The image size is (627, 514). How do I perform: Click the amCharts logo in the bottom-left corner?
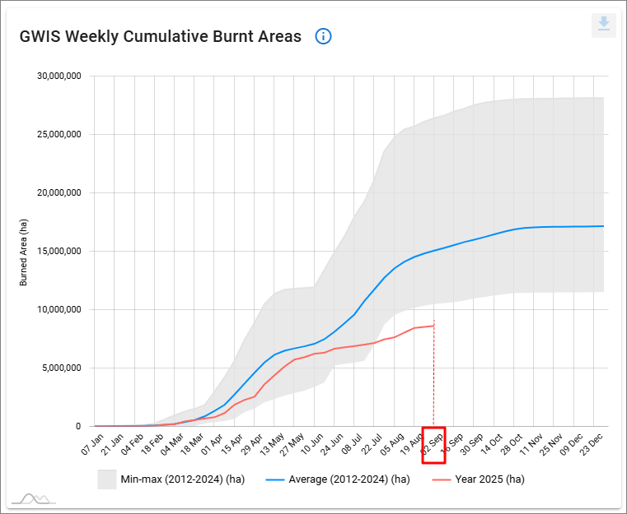pyautogui.click(x=33, y=498)
